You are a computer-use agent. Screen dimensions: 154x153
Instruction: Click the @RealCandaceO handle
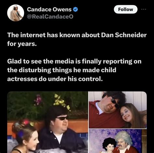pos(50,17)
